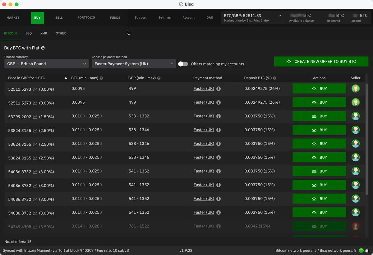Click the info icon next to the first Faster (UK) entry
Screen dimensions: 373x255
pyautogui.click(x=219, y=89)
